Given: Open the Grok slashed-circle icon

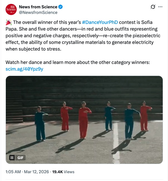Looking at the screenshot, I should point(152,7).
